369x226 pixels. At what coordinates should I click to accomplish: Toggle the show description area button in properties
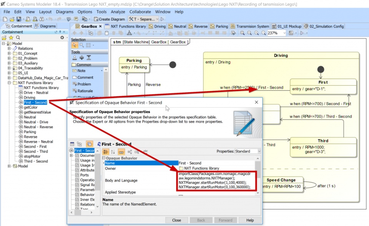pyautogui.click(x=121, y=152)
